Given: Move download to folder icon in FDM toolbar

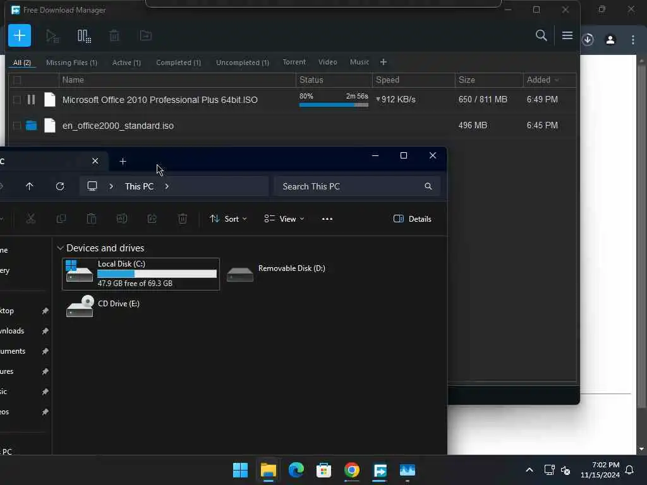Looking at the screenshot, I should [x=146, y=36].
